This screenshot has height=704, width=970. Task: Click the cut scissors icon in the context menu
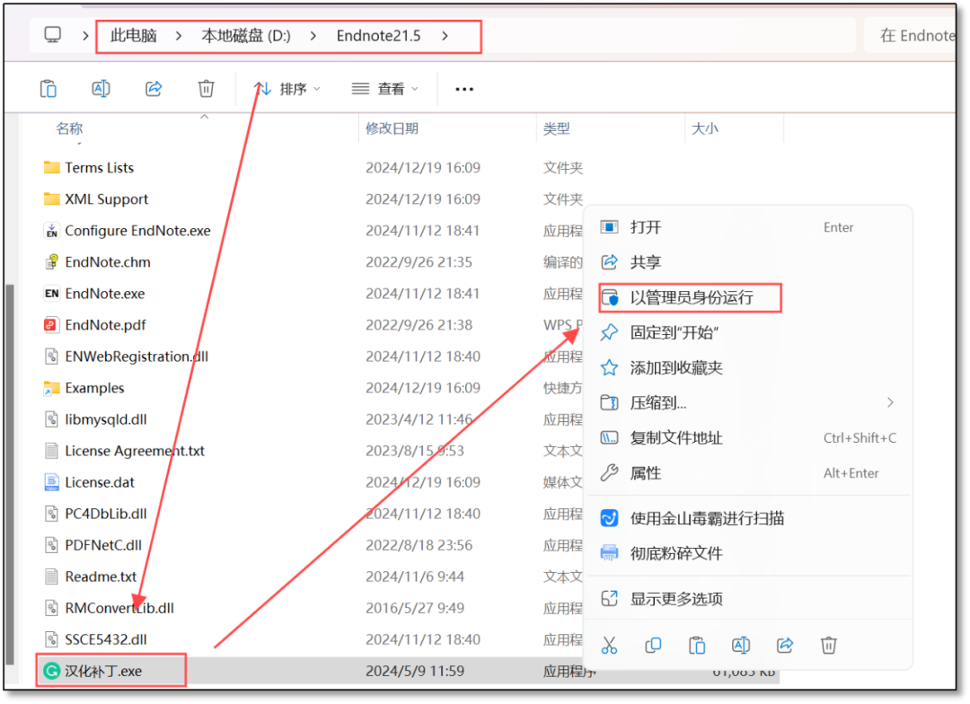(x=609, y=646)
